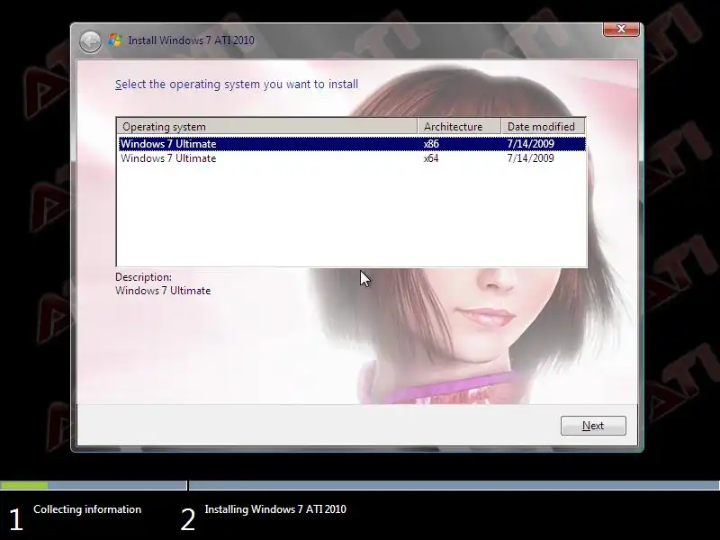Click the 7/14/2009 date in the x64 row
This screenshot has height=540, width=720.
coord(530,158)
